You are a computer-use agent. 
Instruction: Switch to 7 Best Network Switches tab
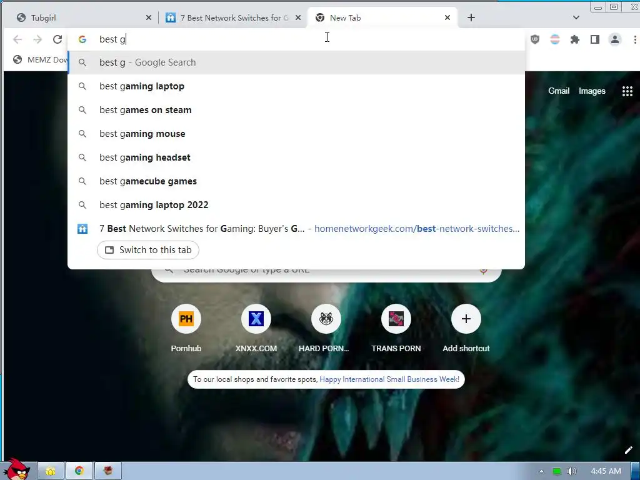233,17
